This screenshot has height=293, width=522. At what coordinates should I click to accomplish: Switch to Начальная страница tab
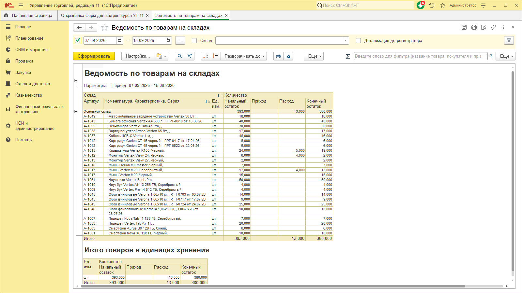(x=29, y=15)
